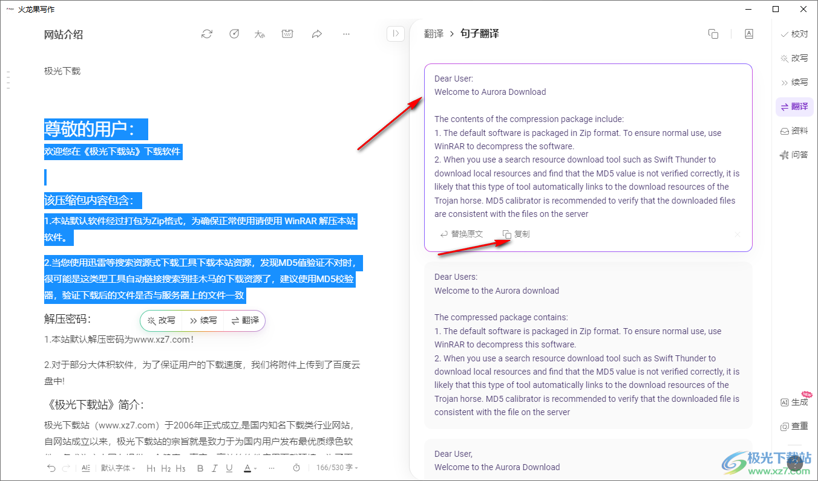Click the font size adjust icon

tap(260, 34)
